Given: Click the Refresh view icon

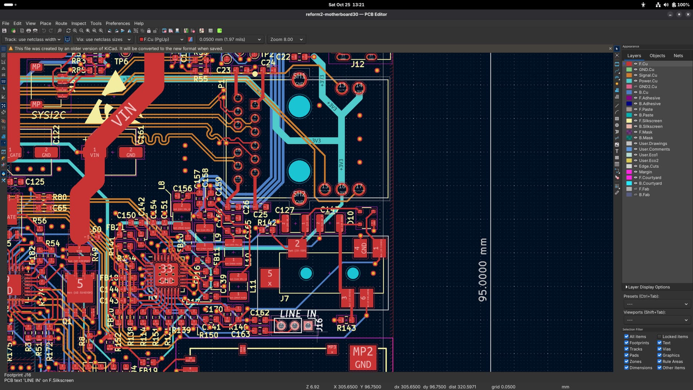Looking at the screenshot, I should point(68,31).
